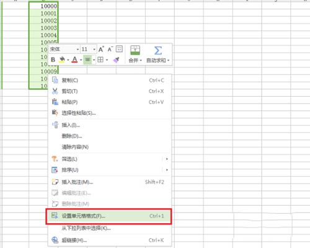Viewport: 310px width, 248px height.
Task: Select the cell containing 10004
Action: click(43, 35)
